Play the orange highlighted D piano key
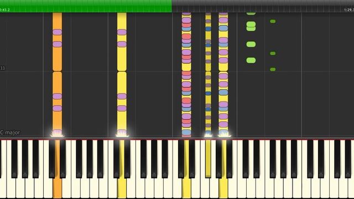Image resolution: width=354 pixels, height=199 pixels. (x=58, y=169)
